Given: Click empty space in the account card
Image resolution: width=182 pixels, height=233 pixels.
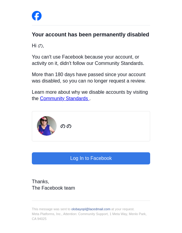Looking at the screenshot, I should pyautogui.click(x=111, y=126).
